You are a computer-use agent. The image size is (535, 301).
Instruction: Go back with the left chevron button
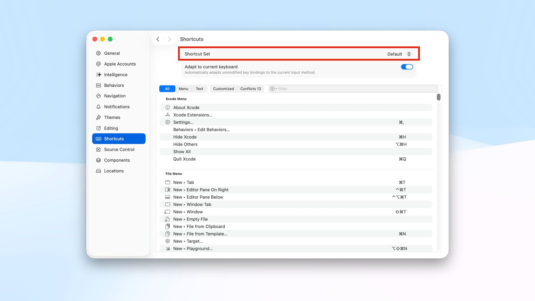158,39
